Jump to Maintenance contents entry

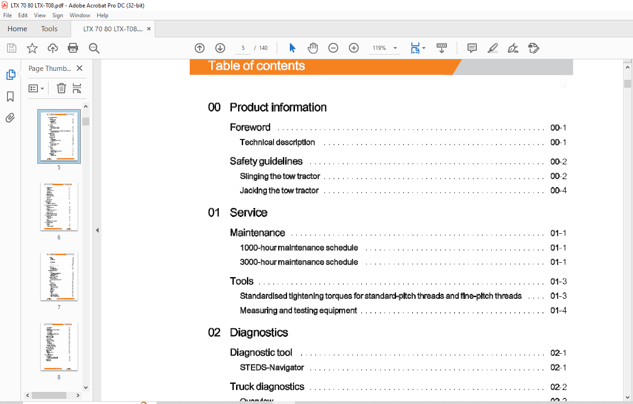[x=257, y=233]
